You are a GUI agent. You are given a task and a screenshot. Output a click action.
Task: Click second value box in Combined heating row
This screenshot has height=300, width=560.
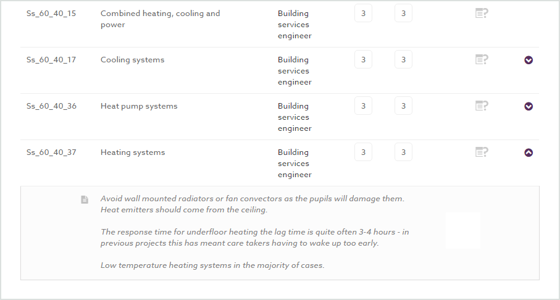click(403, 13)
